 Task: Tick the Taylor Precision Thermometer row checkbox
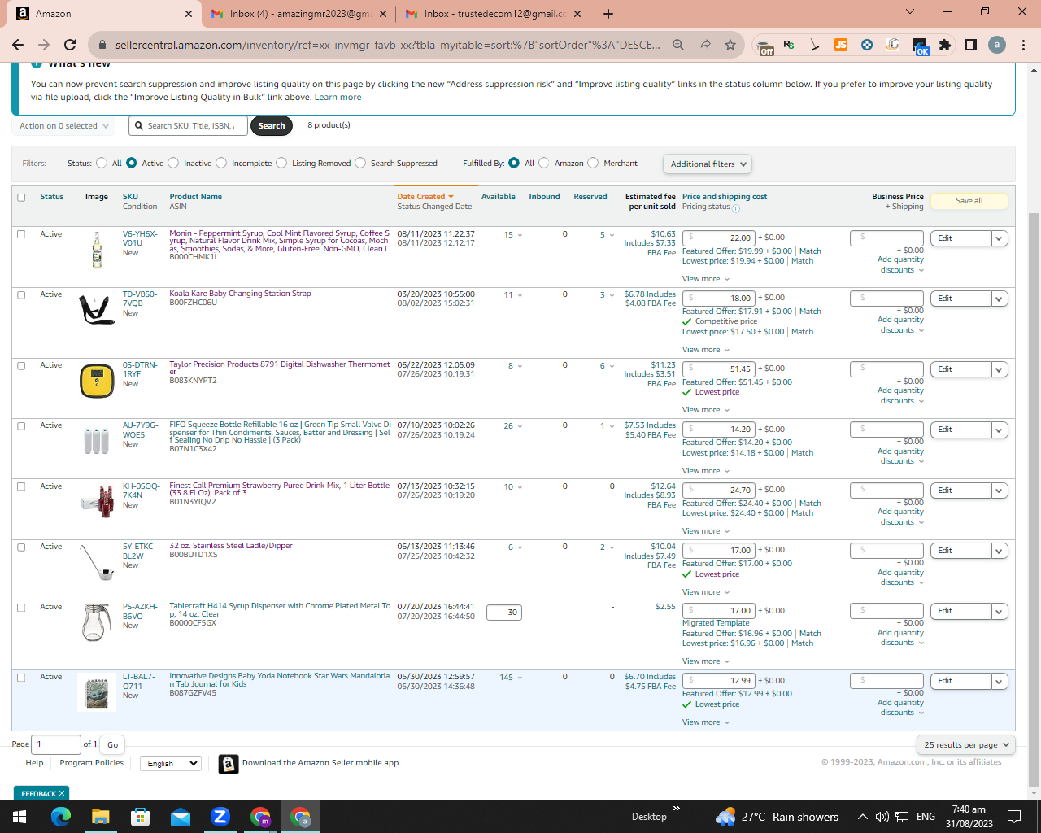pos(21,365)
